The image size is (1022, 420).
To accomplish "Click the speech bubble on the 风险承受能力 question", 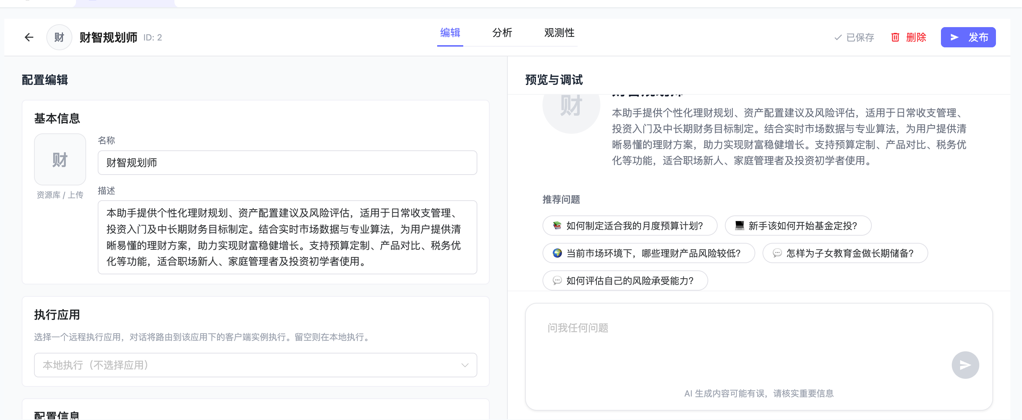I will (x=557, y=280).
